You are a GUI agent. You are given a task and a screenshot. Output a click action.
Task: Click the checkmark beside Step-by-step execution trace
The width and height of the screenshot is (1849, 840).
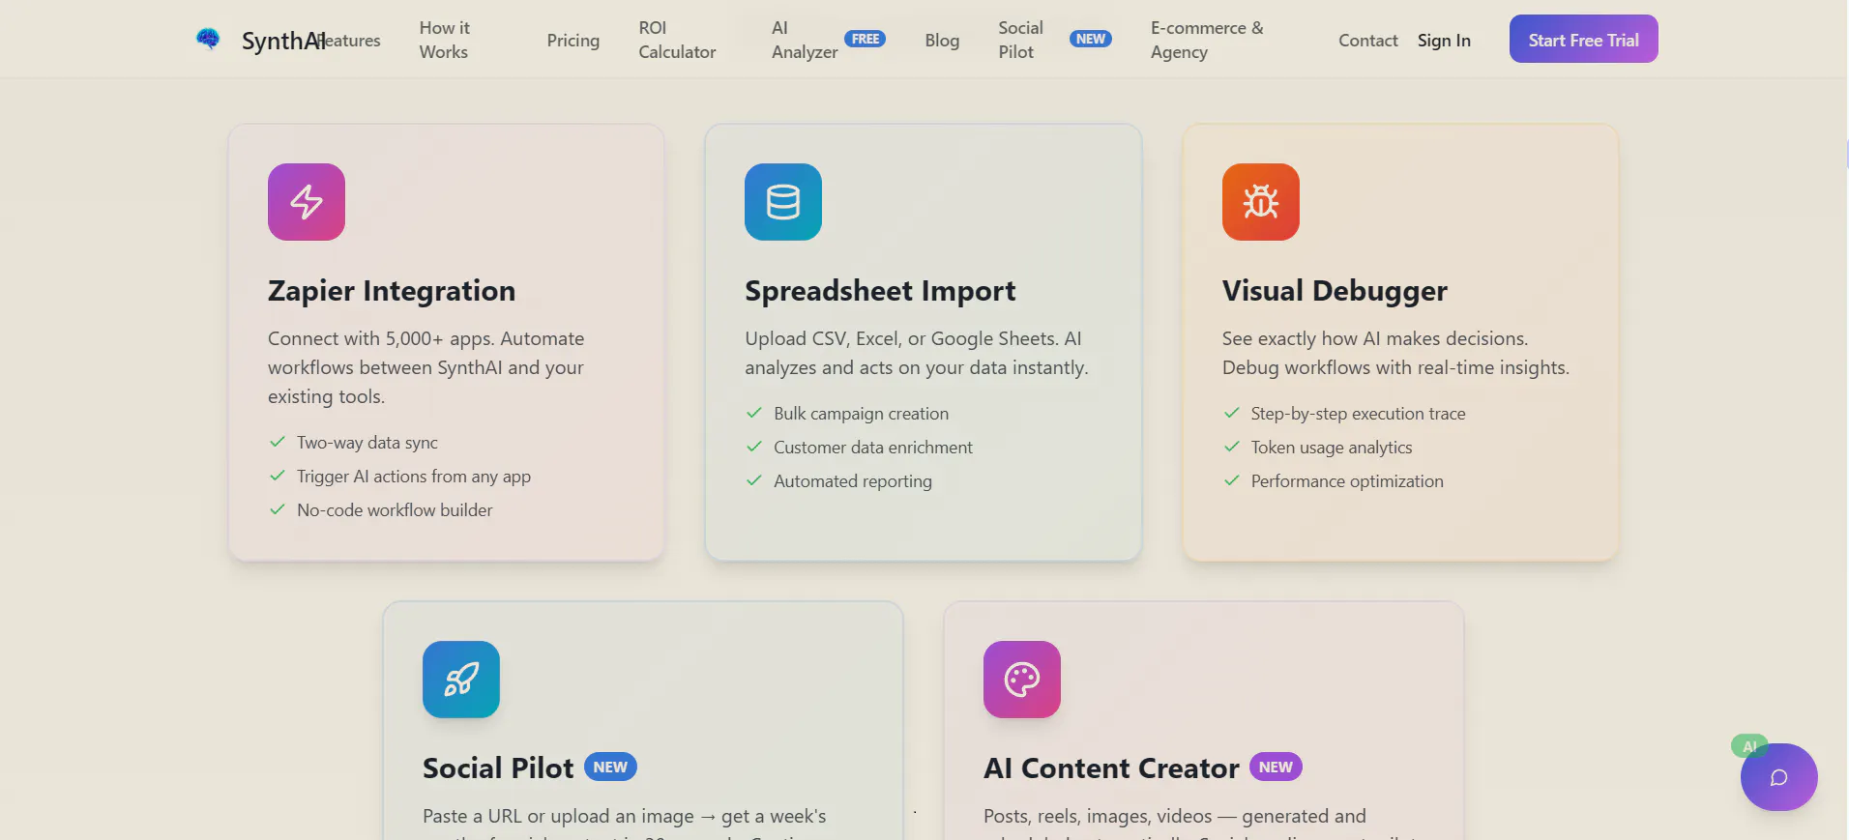pyautogui.click(x=1232, y=413)
